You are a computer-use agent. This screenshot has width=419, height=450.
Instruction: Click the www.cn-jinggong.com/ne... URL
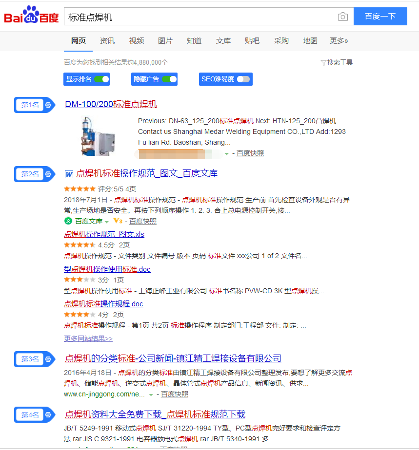(x=104, y=394)
